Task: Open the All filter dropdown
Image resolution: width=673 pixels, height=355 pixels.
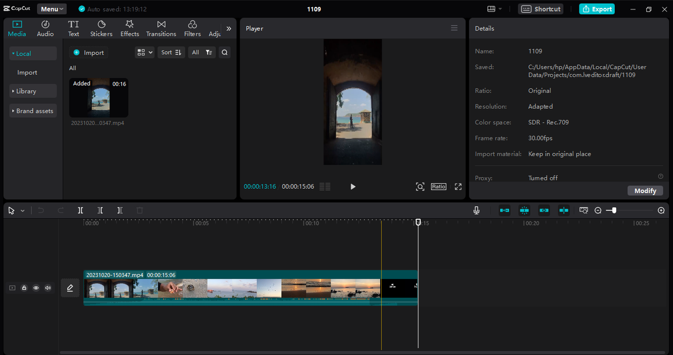Action: click(202, 53)
